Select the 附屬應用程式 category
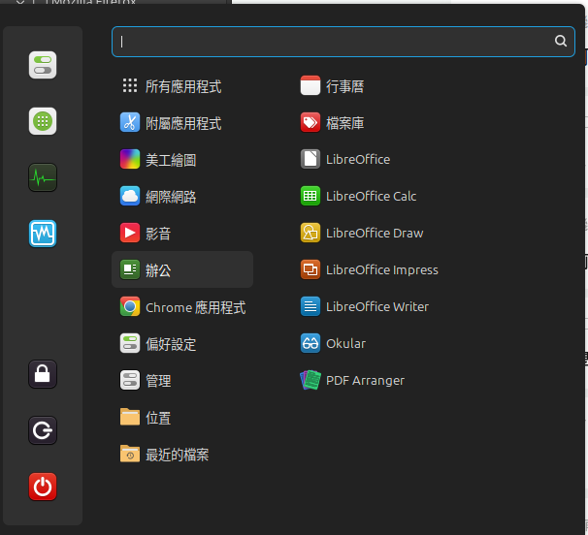The width and height of the screenshot is (588, 535). pos(182,122)
